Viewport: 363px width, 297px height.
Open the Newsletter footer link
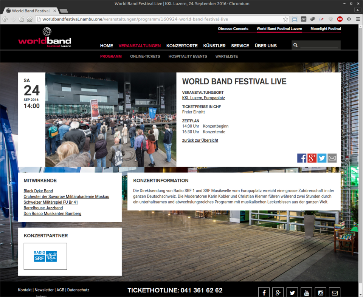tap(44, 290)
